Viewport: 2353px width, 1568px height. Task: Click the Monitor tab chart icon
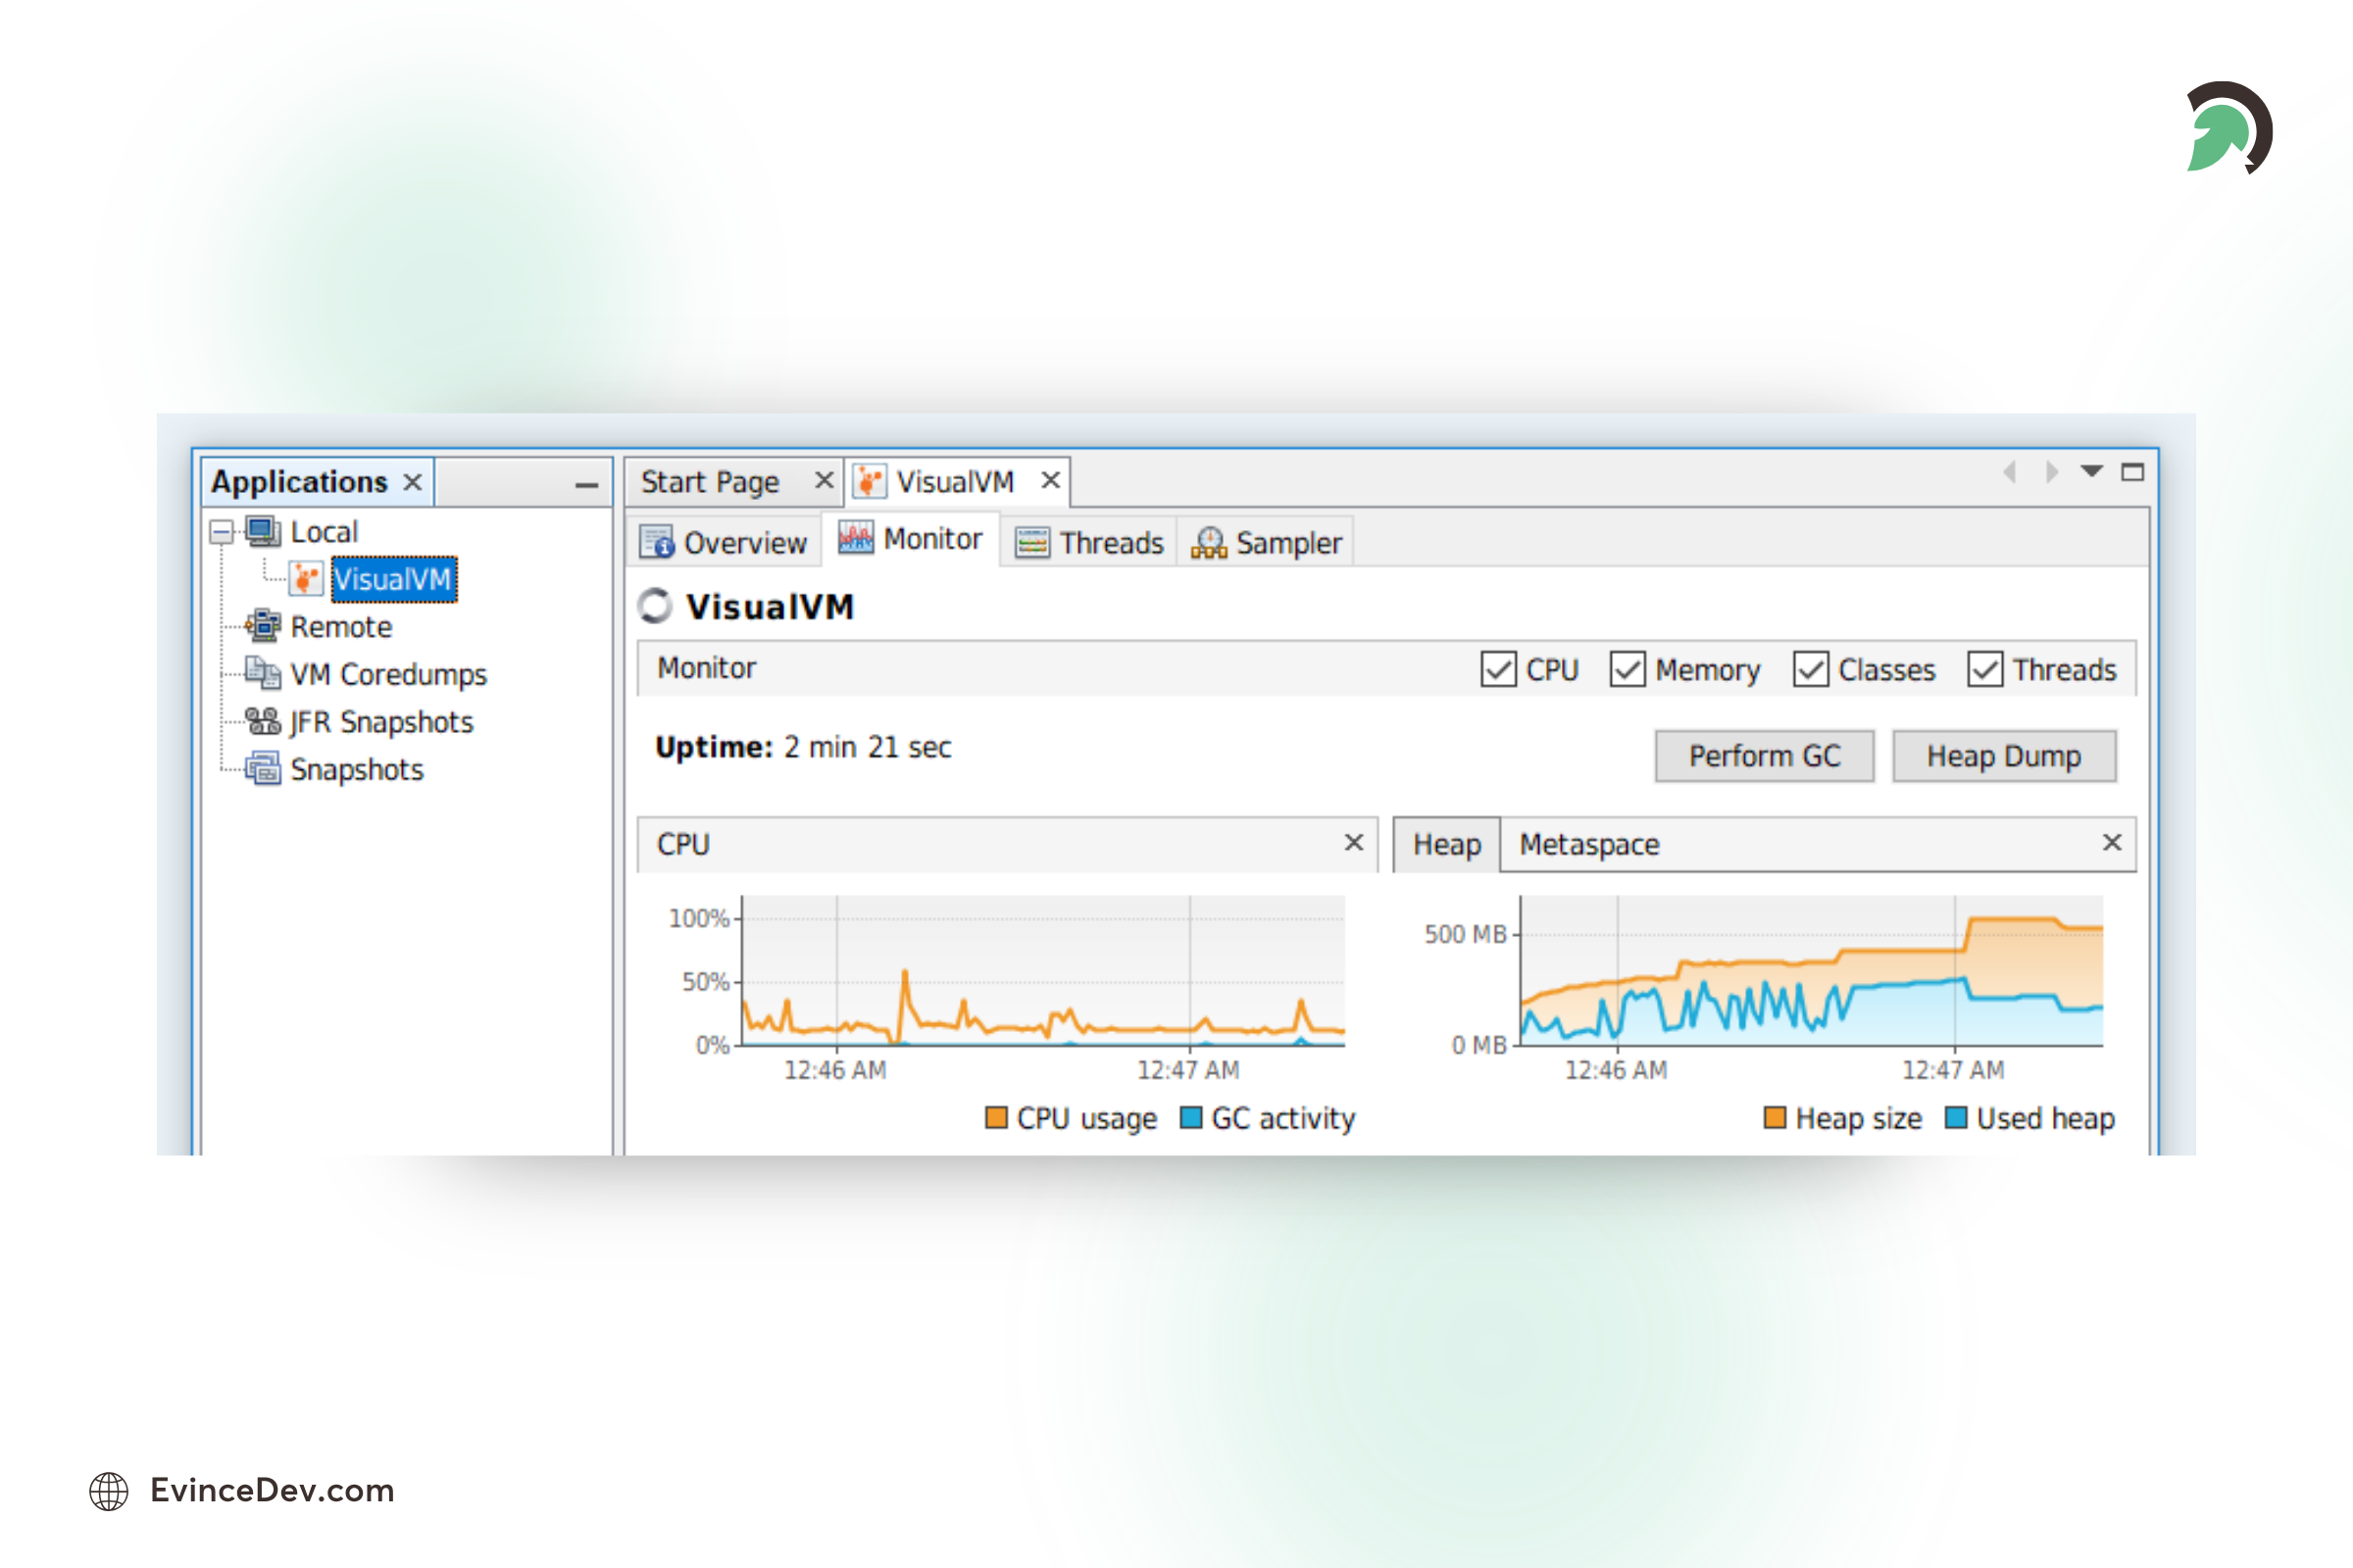click(x=855, y=538)
